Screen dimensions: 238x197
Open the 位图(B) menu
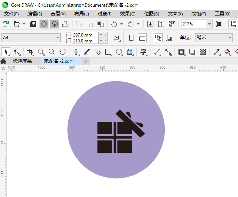(152, 14)
